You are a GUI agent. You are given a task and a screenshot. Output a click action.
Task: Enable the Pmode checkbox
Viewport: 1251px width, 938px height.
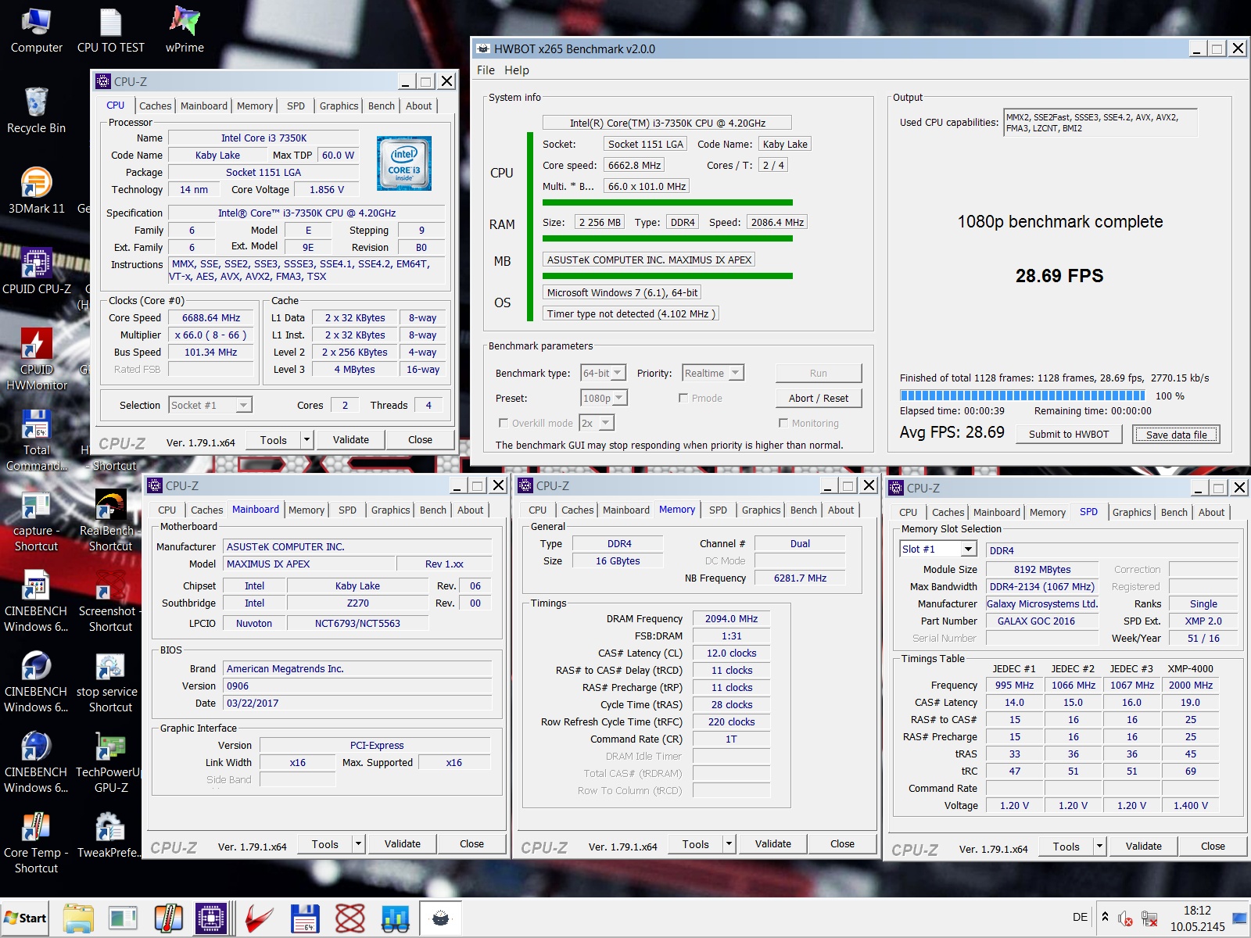point(683,398)
